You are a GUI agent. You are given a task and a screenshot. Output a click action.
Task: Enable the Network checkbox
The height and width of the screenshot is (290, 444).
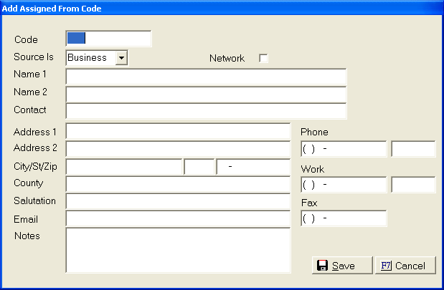pos(263,58)
